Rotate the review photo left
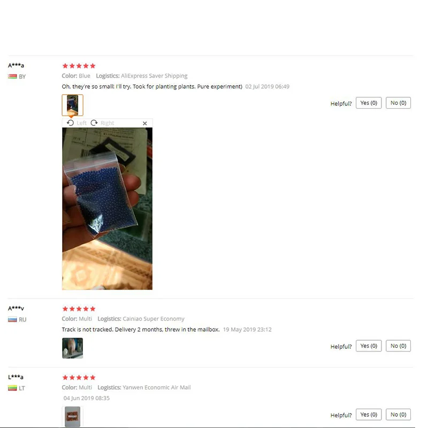The height and width of the screenshot is (428, 428). point(77,123)
